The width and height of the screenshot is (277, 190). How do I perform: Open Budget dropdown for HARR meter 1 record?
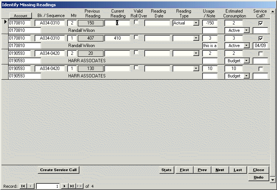(x=247, y=76)
